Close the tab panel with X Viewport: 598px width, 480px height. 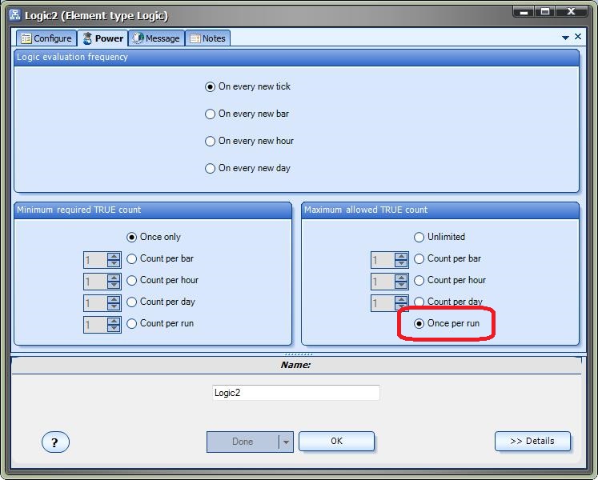coord(578,36)
